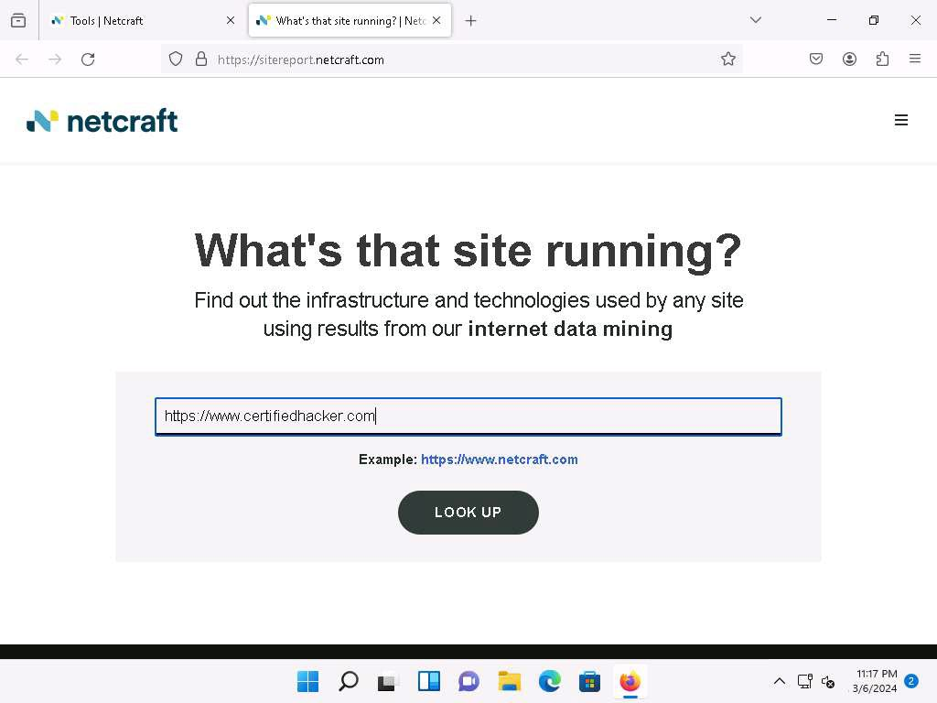The height and width of the screenshot is (703, 937).
Task: Close the Tools | Netcraft tab
Action: pos(231,20)
